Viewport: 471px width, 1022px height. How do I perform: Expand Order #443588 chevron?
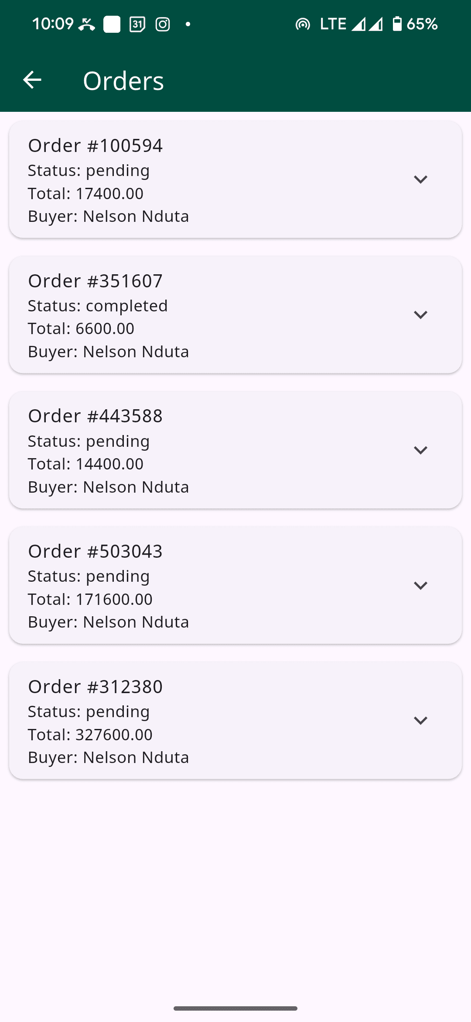coord(420,450)
